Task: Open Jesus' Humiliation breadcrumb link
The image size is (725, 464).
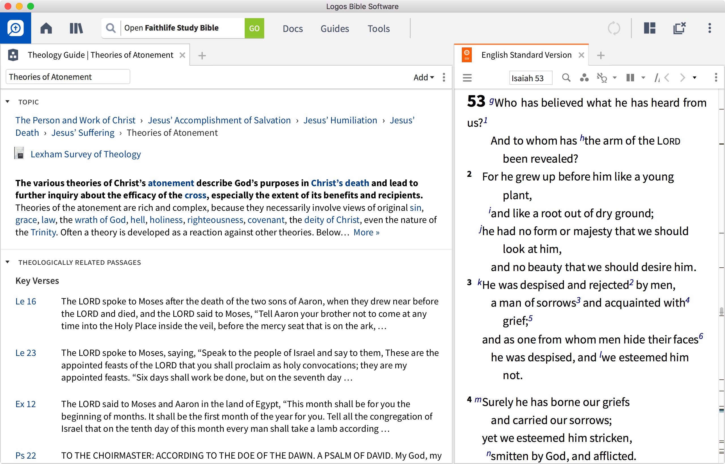Action: pos(340,120)
